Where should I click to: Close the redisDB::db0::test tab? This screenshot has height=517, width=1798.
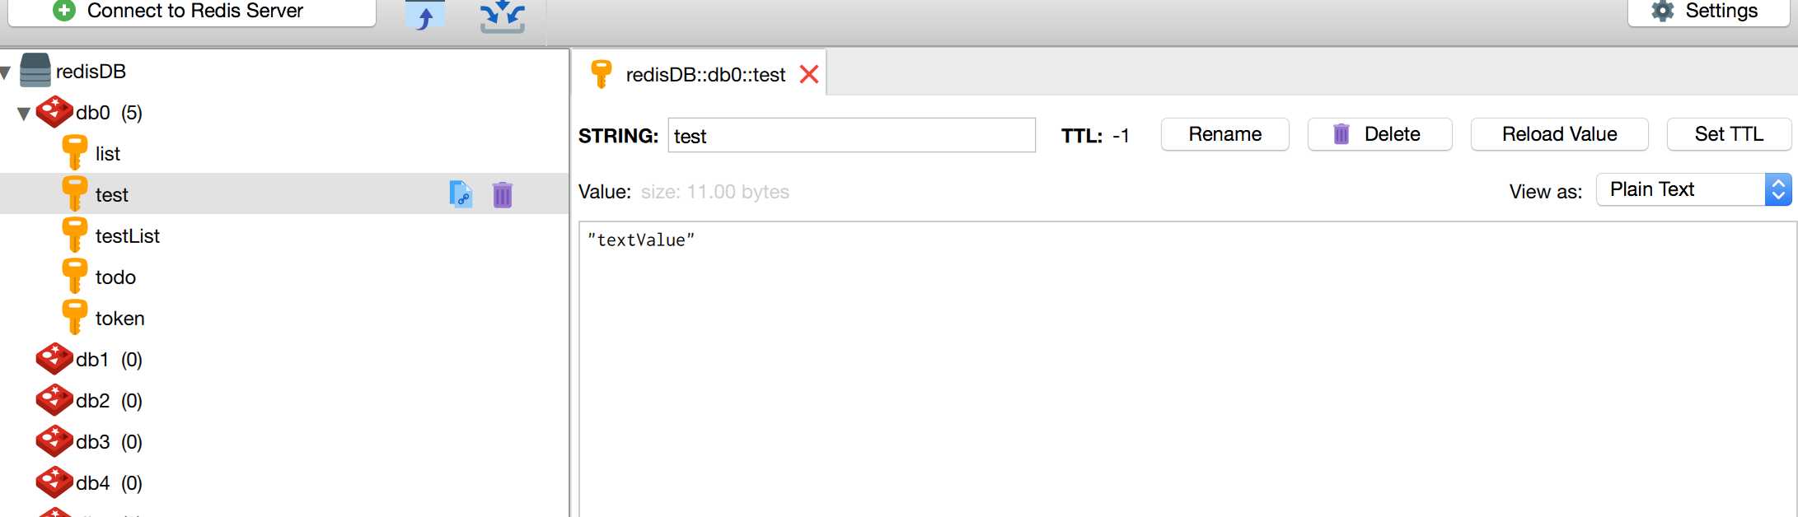point(809,74)
